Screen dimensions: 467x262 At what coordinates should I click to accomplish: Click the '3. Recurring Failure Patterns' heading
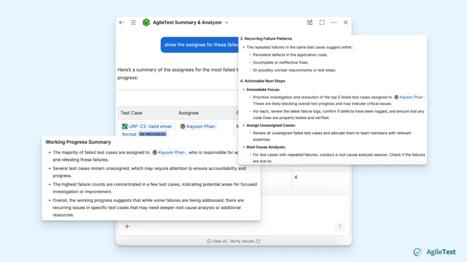click(266, 39)
